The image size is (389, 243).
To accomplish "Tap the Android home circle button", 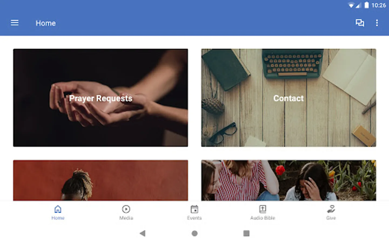I will (194, 233).
